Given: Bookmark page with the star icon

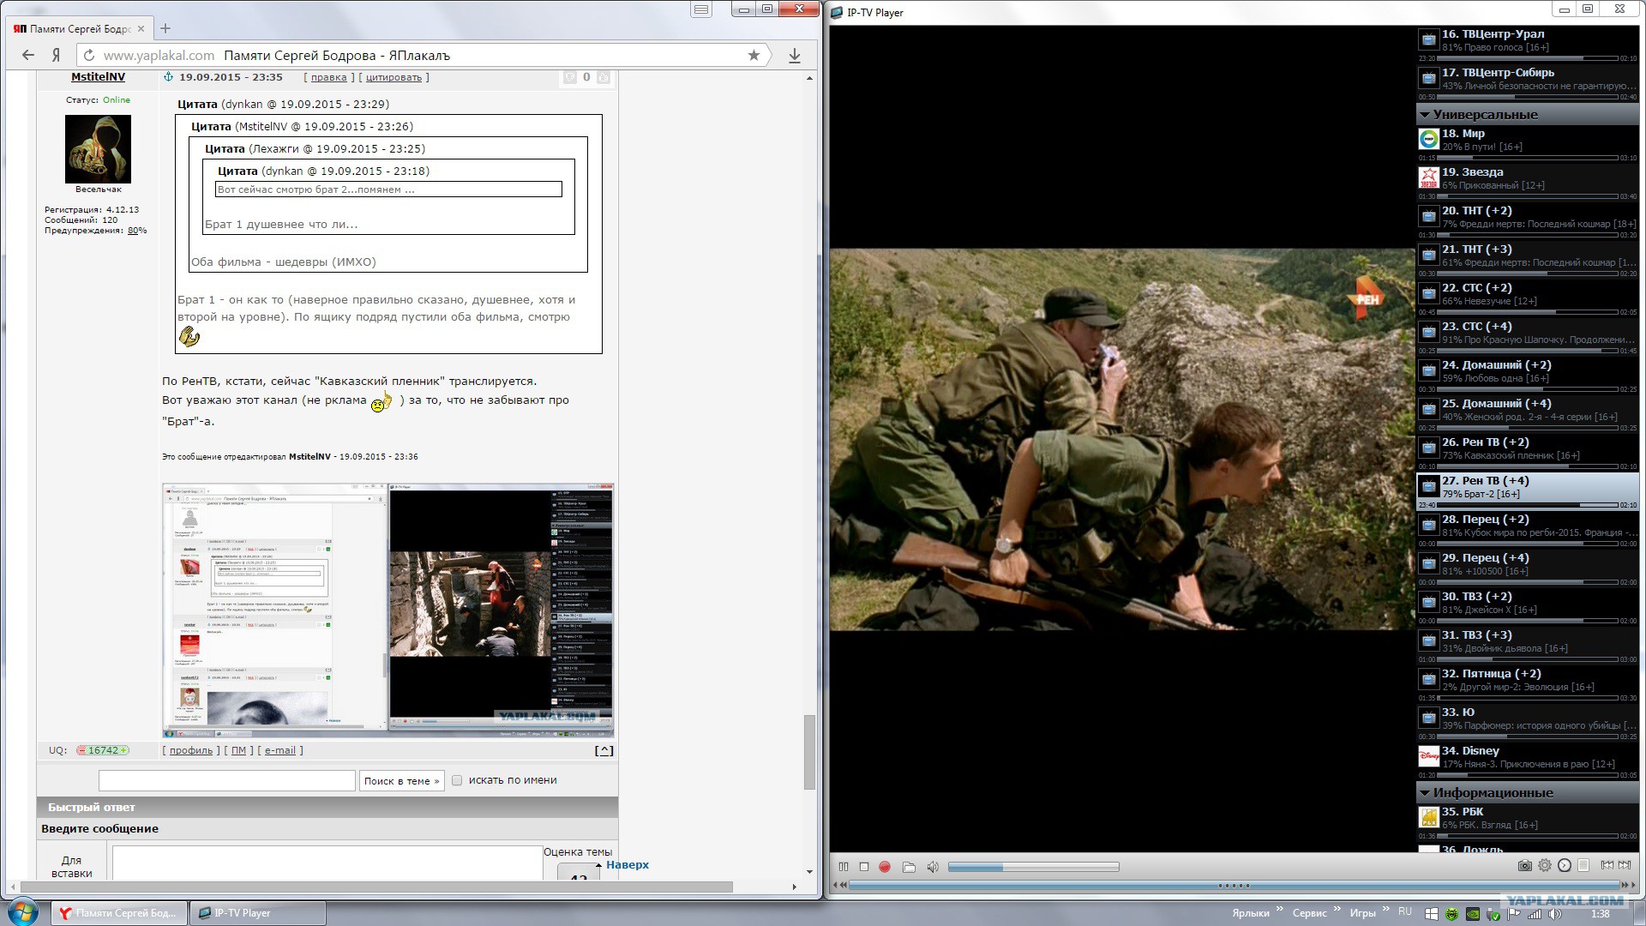Looking at the screenshot, I should (x=754, y=55).
